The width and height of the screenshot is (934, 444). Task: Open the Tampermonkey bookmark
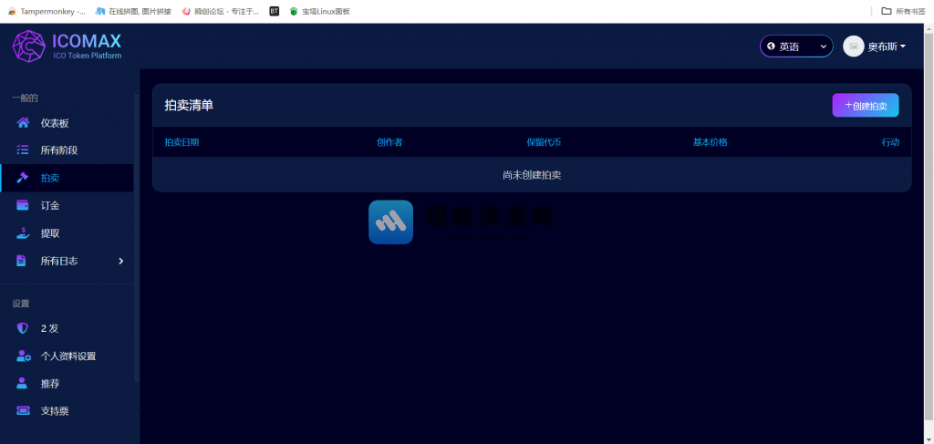(47, 11)
